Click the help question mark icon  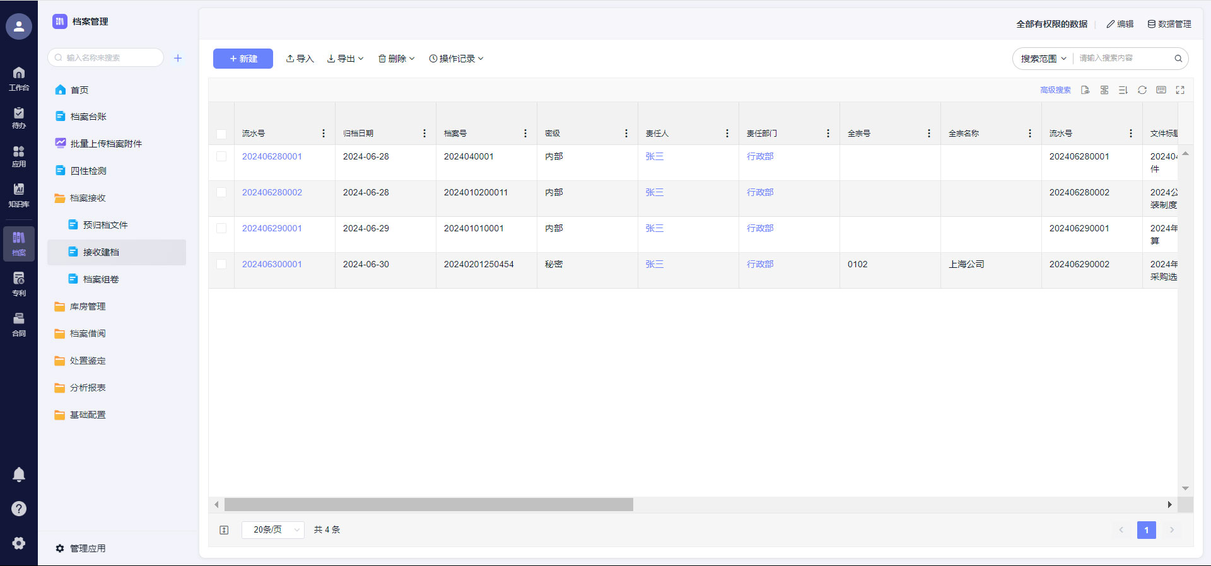coord(19,509)
